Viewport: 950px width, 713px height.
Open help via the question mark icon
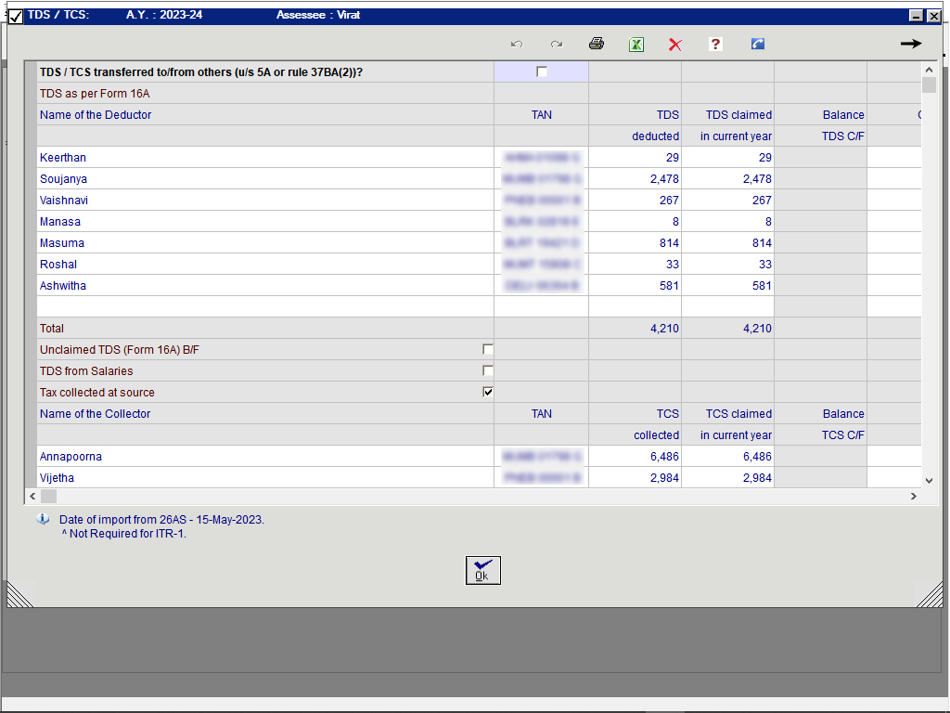pyautogui.click(x=715, y=44)
